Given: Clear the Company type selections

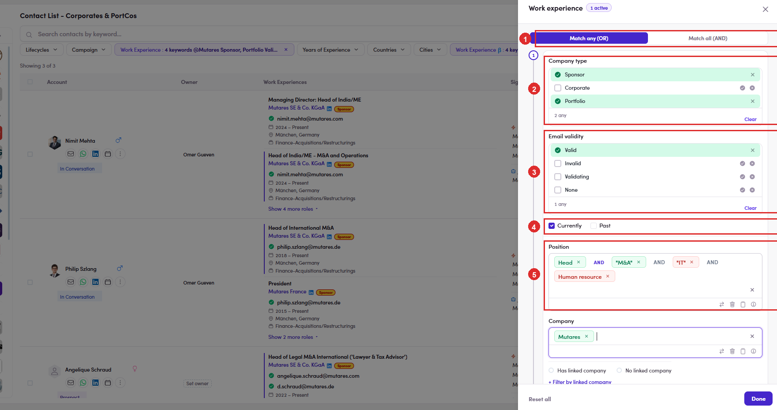Looking at the screenshot, I should 750,119.
